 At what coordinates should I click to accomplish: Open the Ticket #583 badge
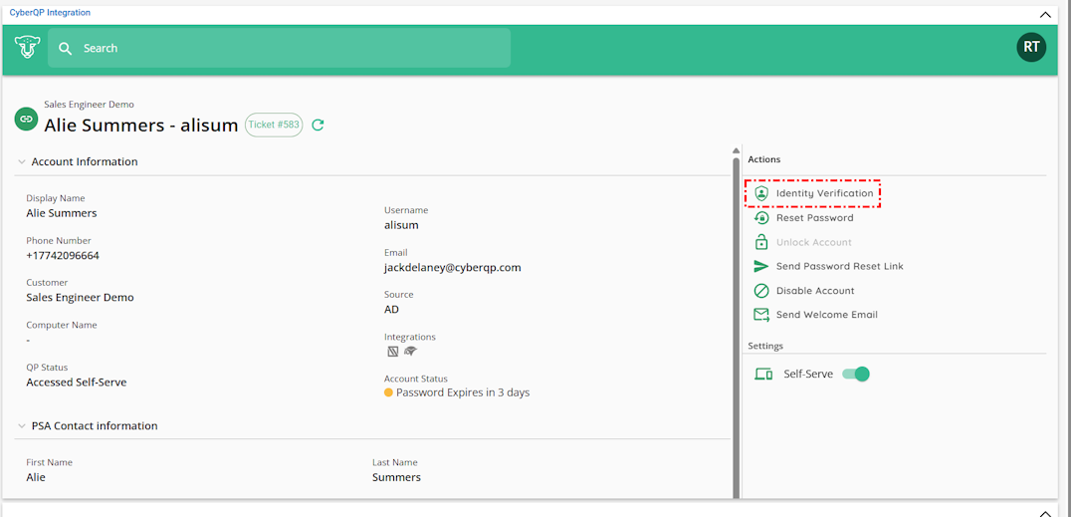tap(273, 125)
